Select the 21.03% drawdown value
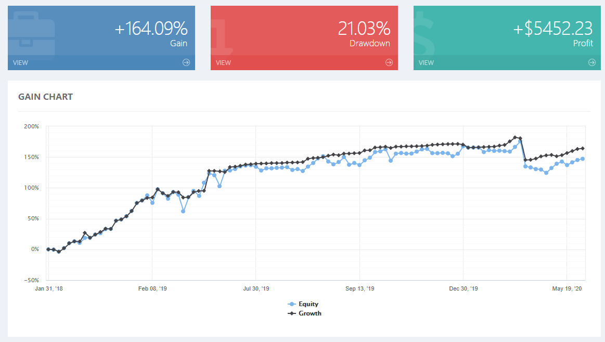This screenshot has height=342, width=605. (364, 29)
